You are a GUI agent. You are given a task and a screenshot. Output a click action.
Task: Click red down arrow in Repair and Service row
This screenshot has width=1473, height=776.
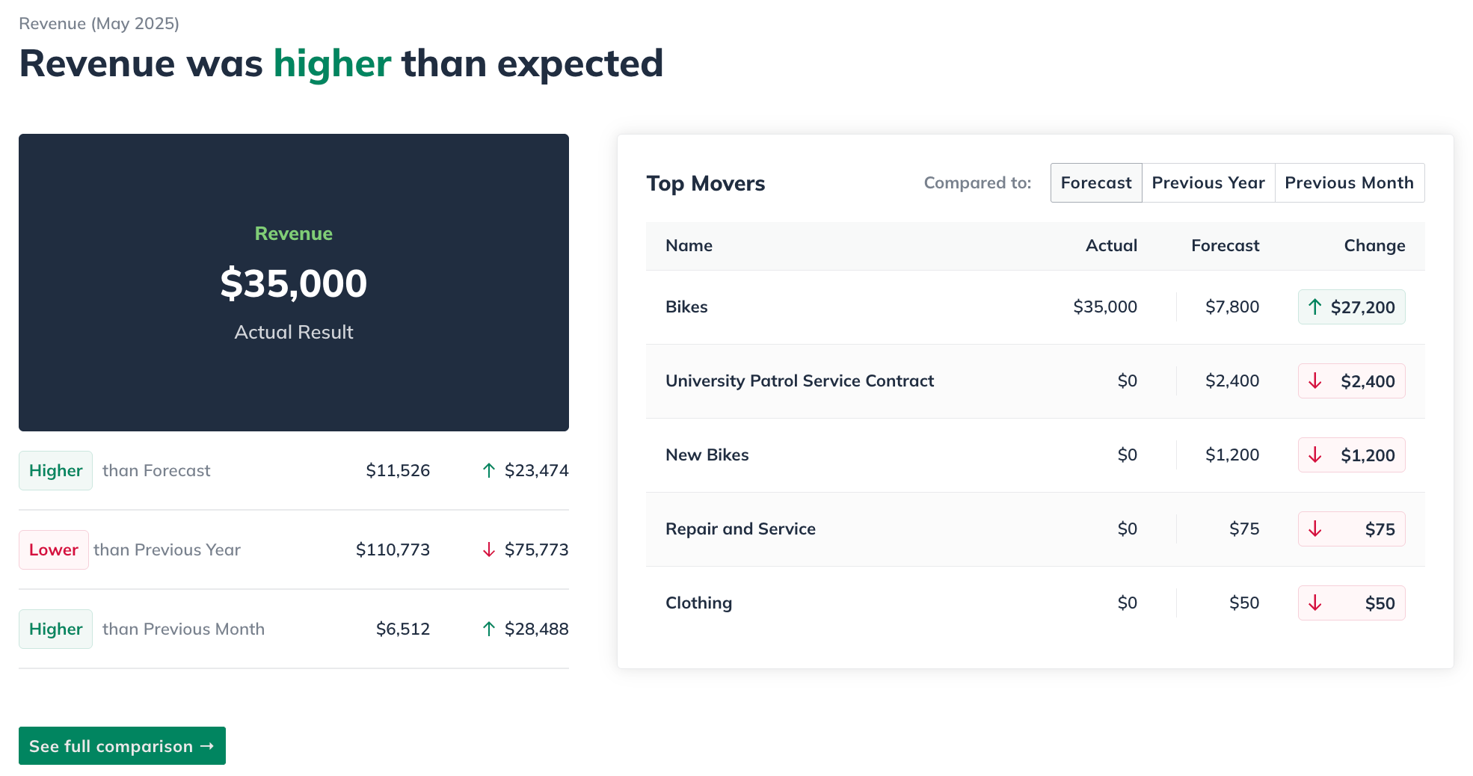pyautogui.click(x=1314, y=529)
